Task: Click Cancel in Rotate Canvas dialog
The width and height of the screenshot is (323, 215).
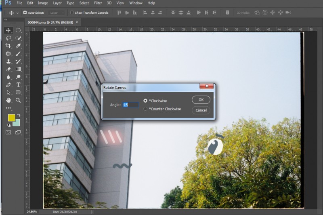Action: pyautogui.click(x=201, y=110)
